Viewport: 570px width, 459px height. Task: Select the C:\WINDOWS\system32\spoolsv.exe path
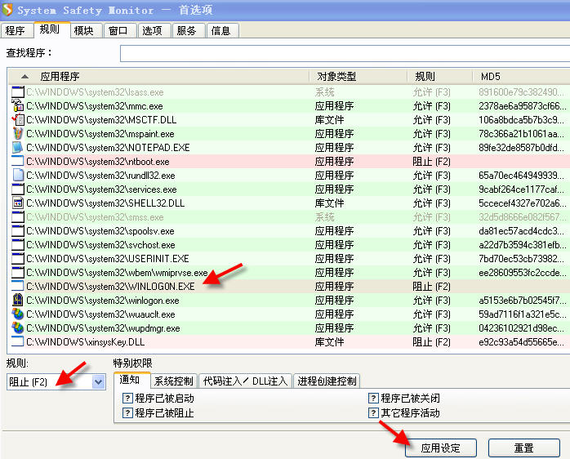point(100,231)
